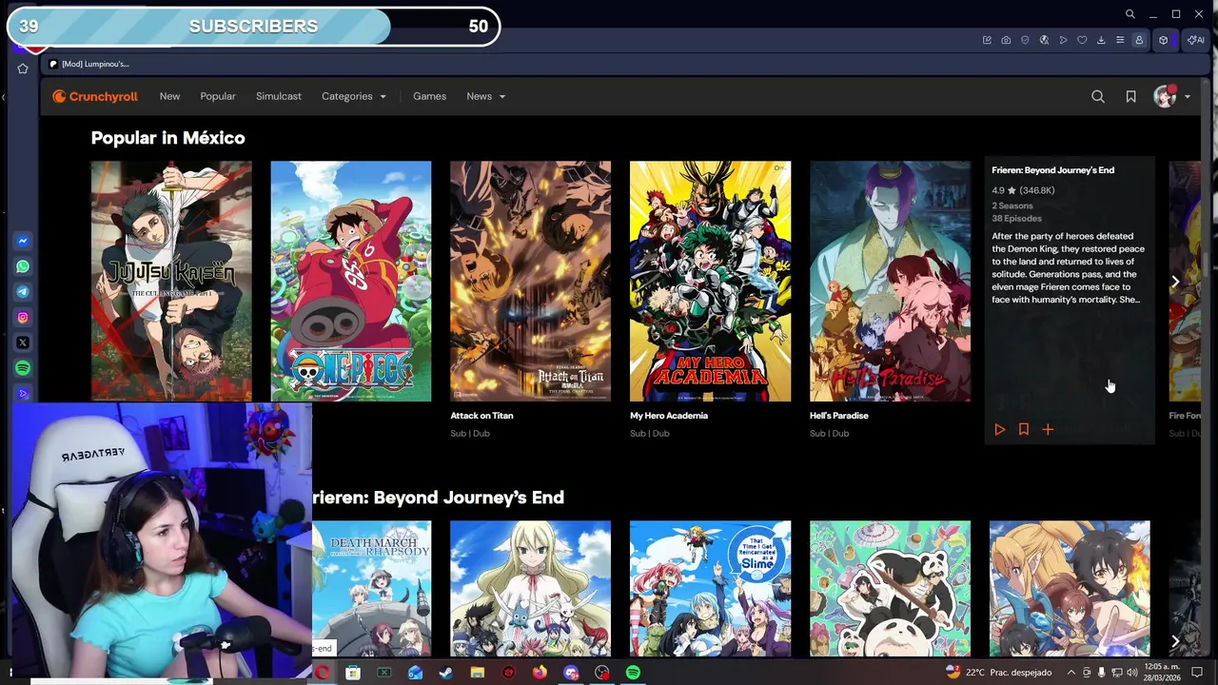Open the Reincarnated as a Slime poster
The height and width of the screenshot is (685, 1218).
[x=710, y=588]
